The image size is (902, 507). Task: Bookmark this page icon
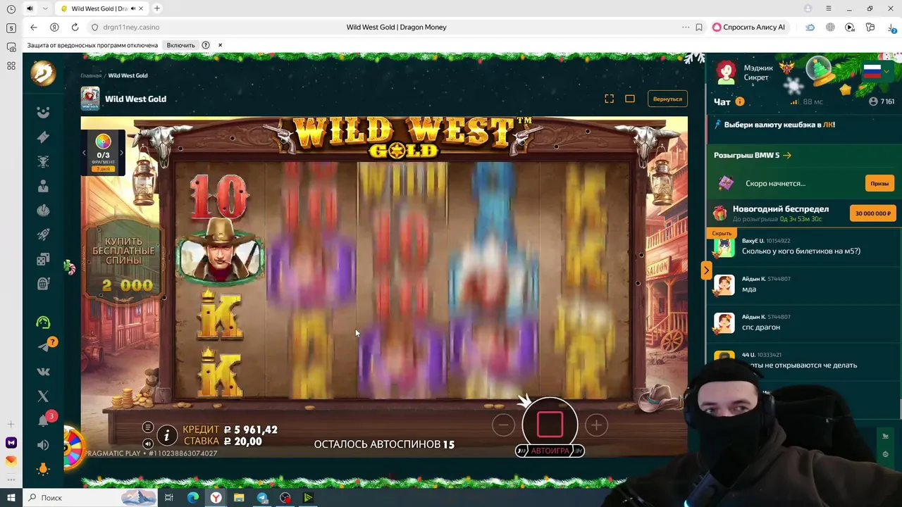click(x=699, y=27)
